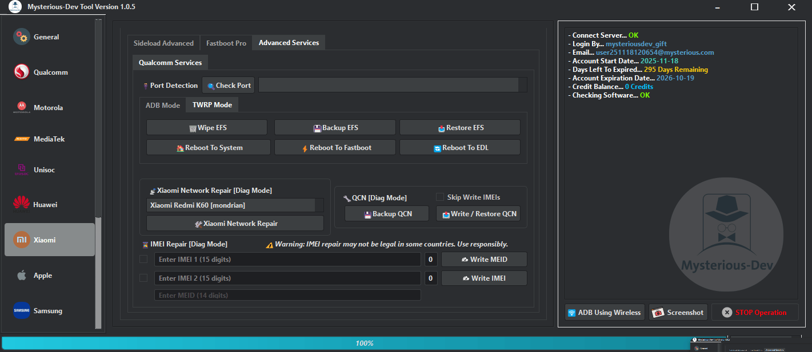Check the IMEI 2 checkbox
The width and height of the screenshot is (812, 352).
pos(144,278)
